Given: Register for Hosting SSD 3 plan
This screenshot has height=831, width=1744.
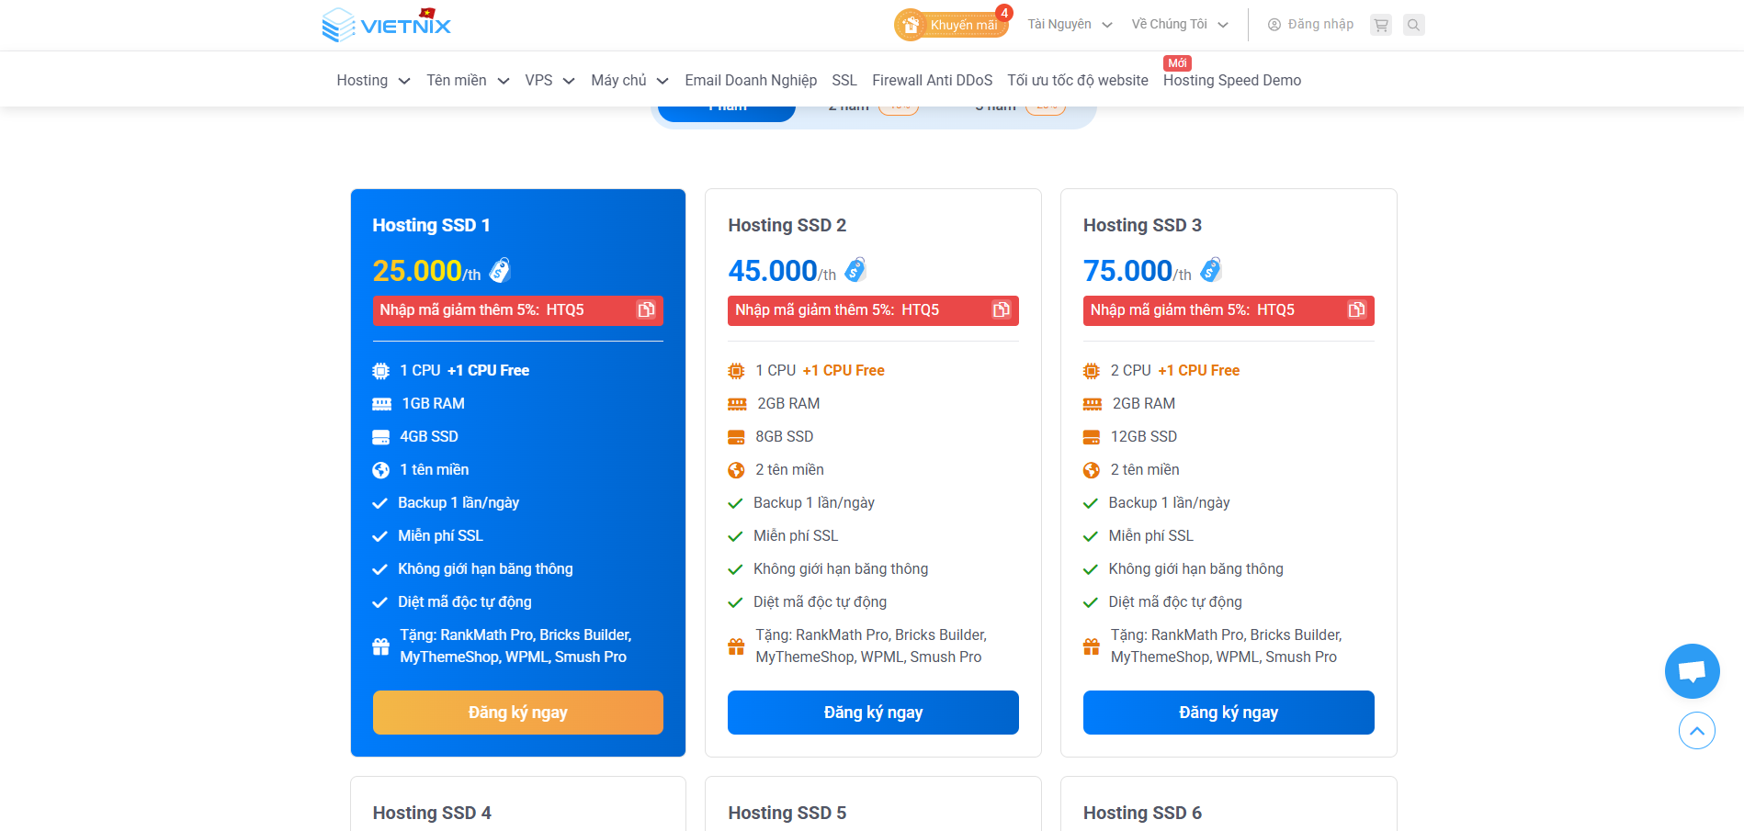Looking at the screenshot, I should (1228, 713).
